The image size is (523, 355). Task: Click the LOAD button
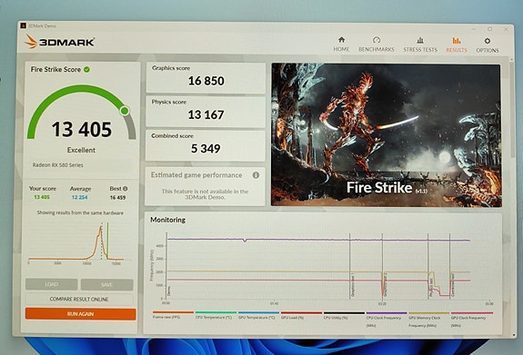point(51,284)
